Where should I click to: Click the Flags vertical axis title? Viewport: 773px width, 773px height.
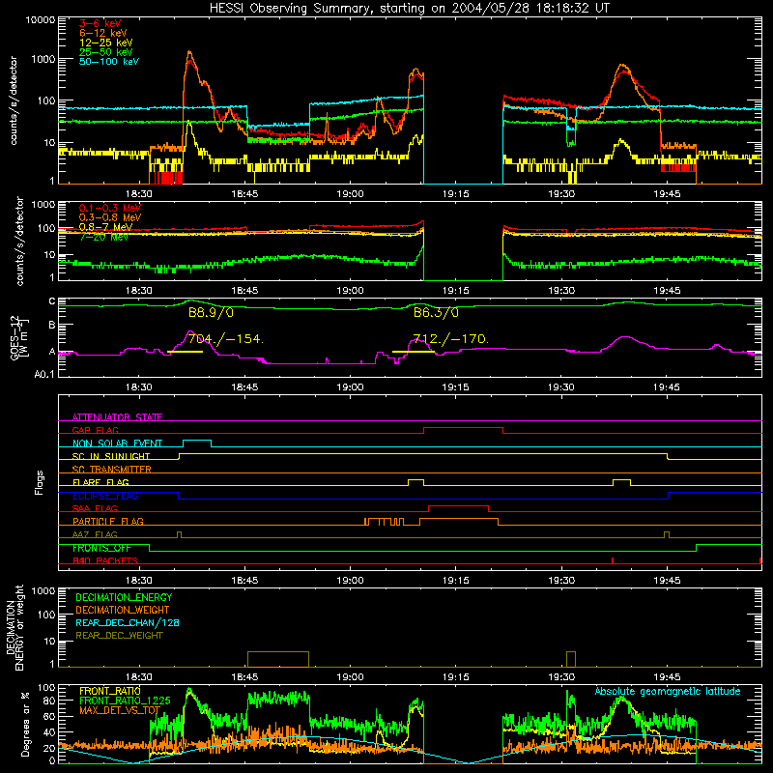click(x=40, y=482)
